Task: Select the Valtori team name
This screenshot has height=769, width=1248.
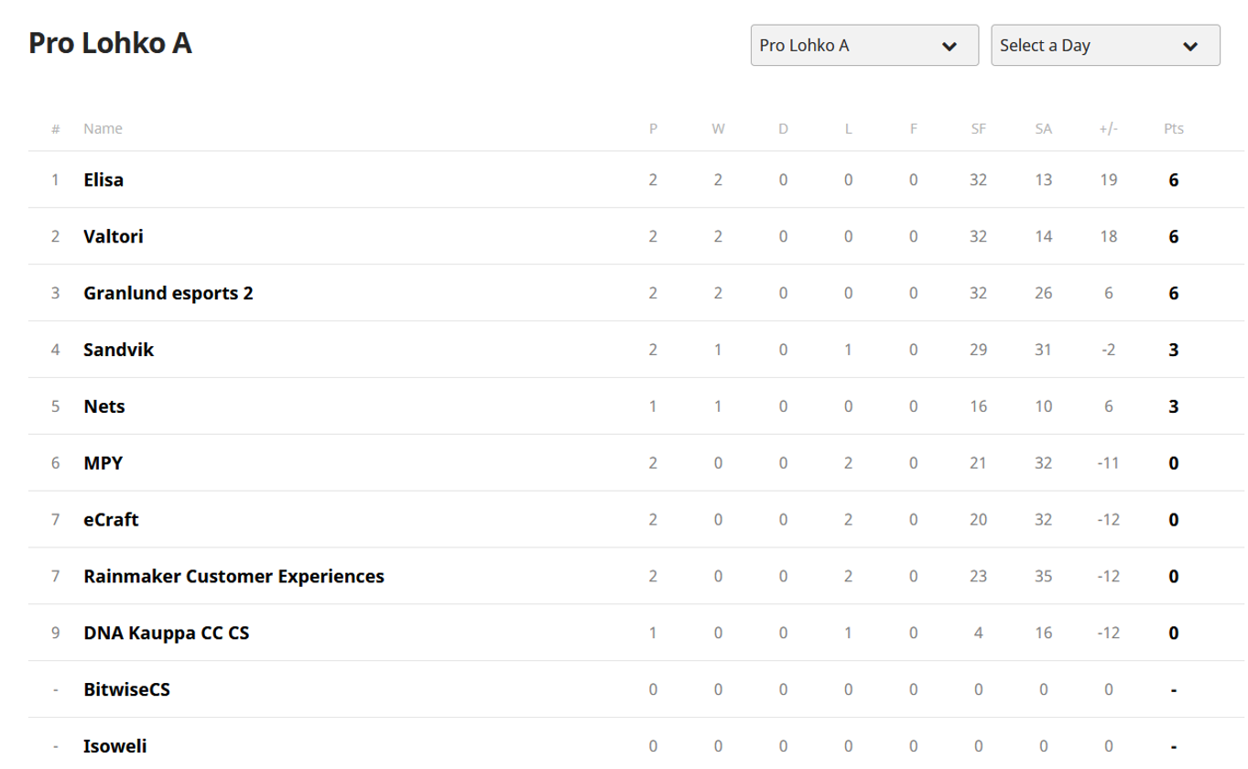Action: (x=114, y=236)
